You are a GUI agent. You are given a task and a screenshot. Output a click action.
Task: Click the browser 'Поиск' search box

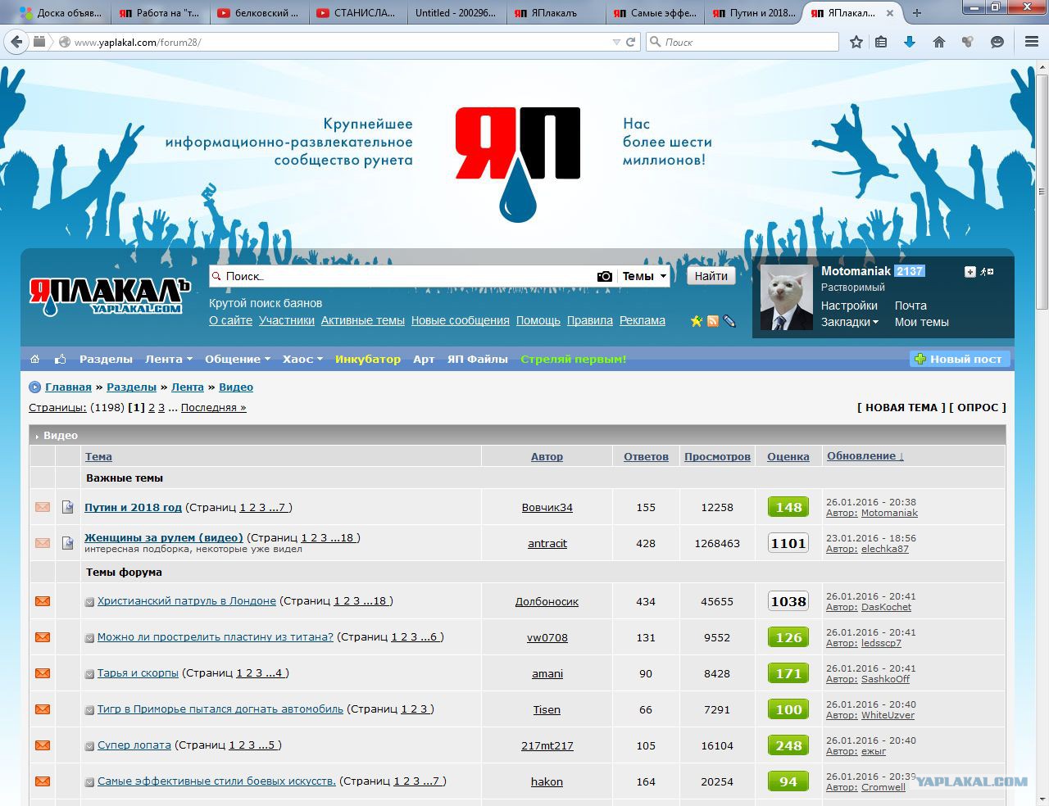pos(742,42)
